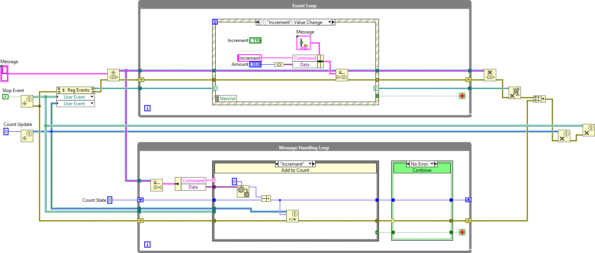Click the Variant To Data node
Viewport: 595px width, 253px height.
tap(243, 191)
